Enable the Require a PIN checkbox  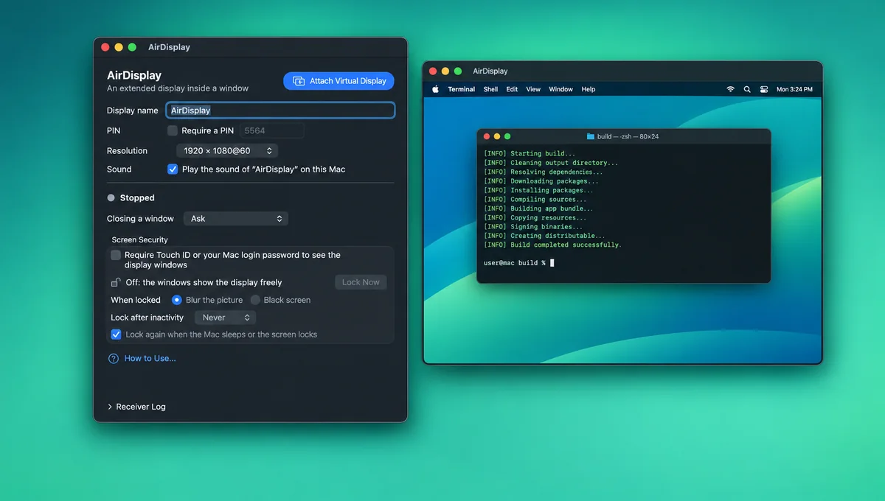[x=173, y=130]
